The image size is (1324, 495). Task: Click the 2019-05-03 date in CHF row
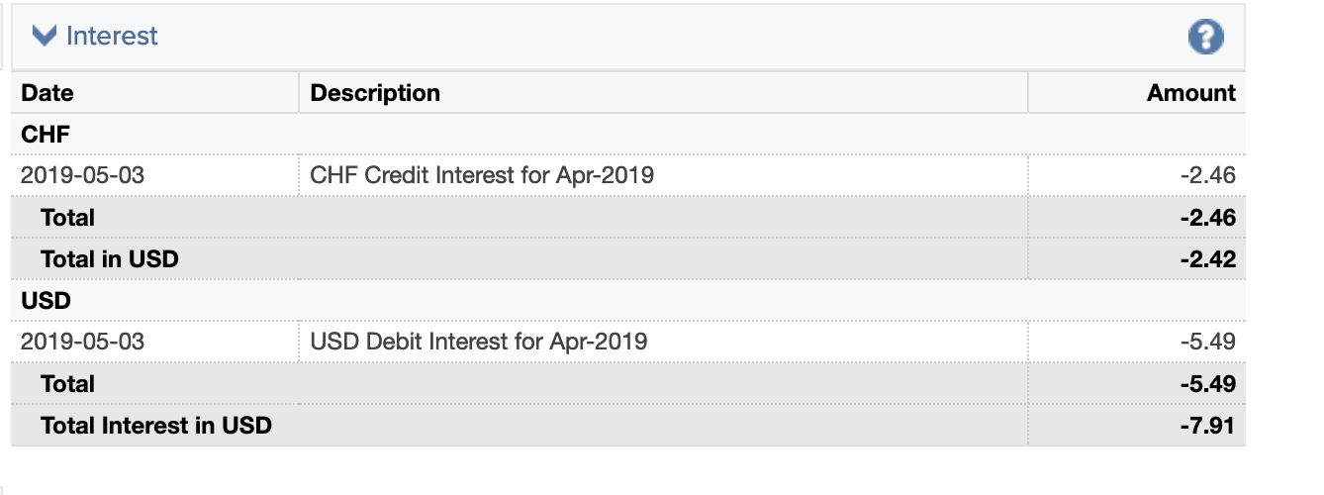point(82,176)
